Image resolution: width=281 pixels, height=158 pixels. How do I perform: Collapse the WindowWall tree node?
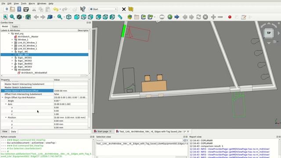pyautogui.click(x=12, y=70)
